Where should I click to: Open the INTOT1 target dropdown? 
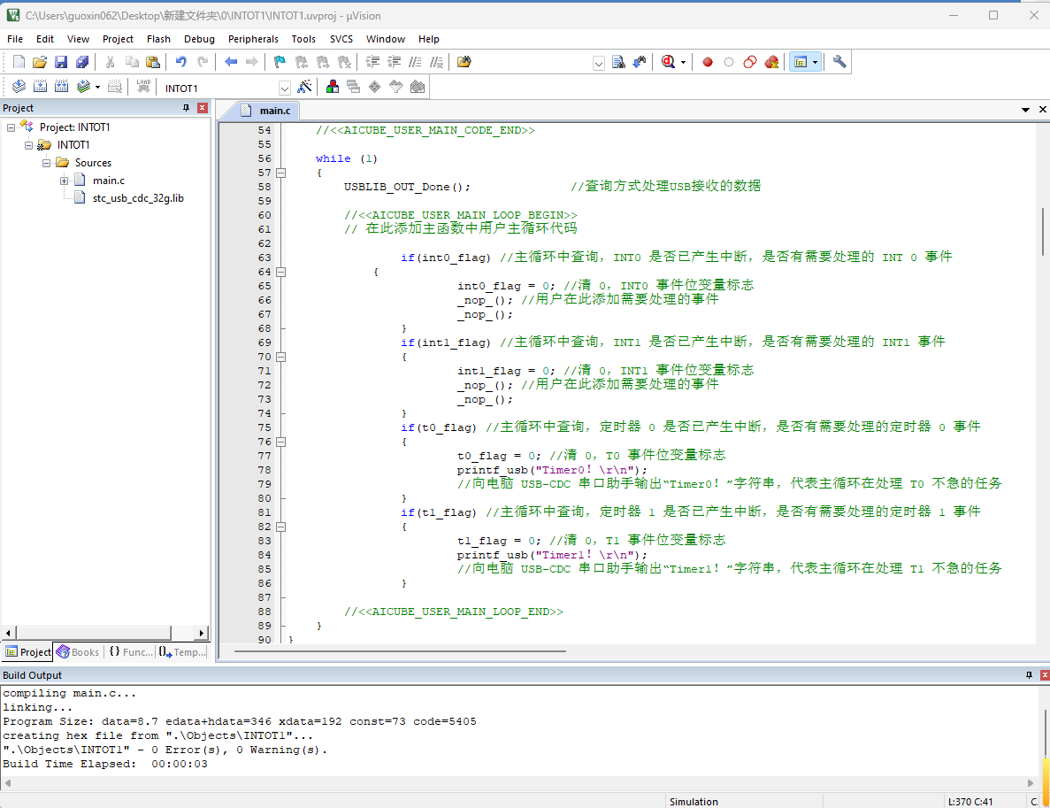click(x=285, y=88)
